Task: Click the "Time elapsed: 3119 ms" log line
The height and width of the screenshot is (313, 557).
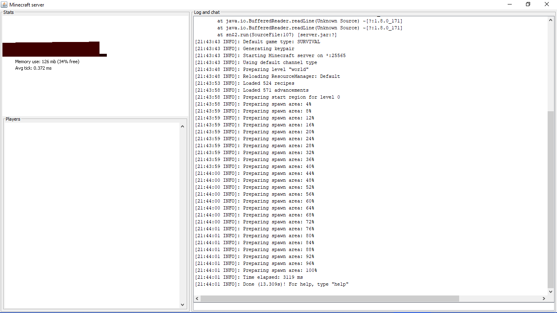Action: [249, 277]
